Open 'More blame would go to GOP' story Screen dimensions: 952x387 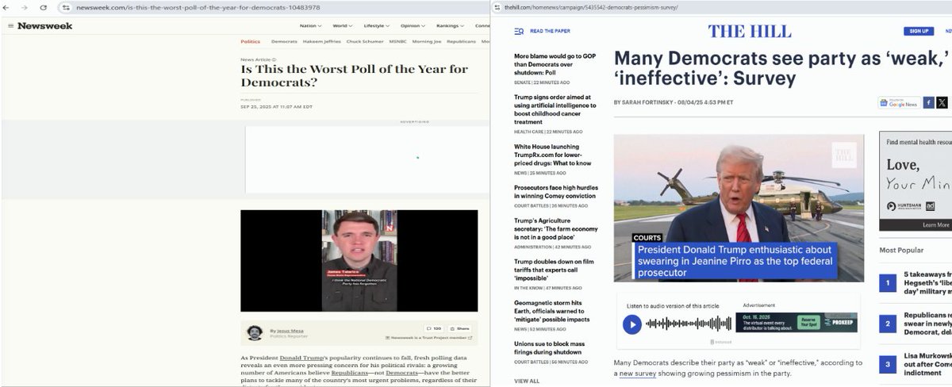click(553, 64)
